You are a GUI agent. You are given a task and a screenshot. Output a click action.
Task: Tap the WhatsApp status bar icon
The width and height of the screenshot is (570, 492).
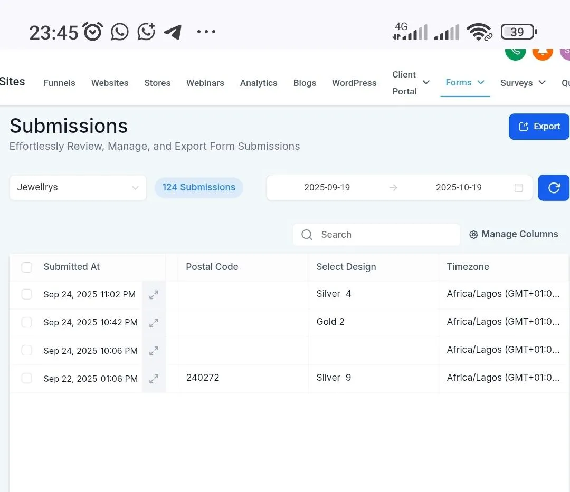[120, 32]
